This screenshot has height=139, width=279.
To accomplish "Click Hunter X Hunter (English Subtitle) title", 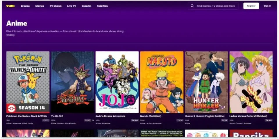I will (205, 116).
